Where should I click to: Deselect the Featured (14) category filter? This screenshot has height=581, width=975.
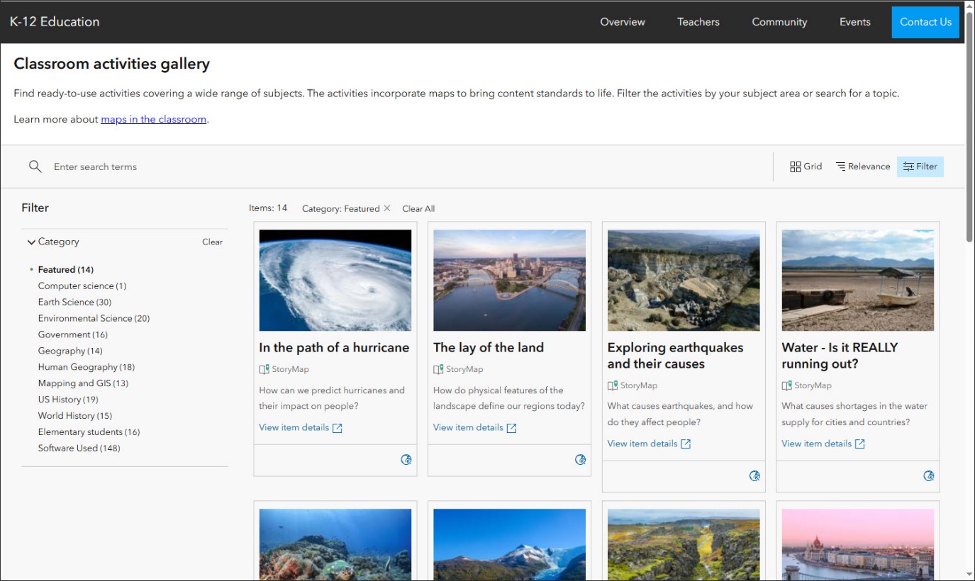click(66, 269)
